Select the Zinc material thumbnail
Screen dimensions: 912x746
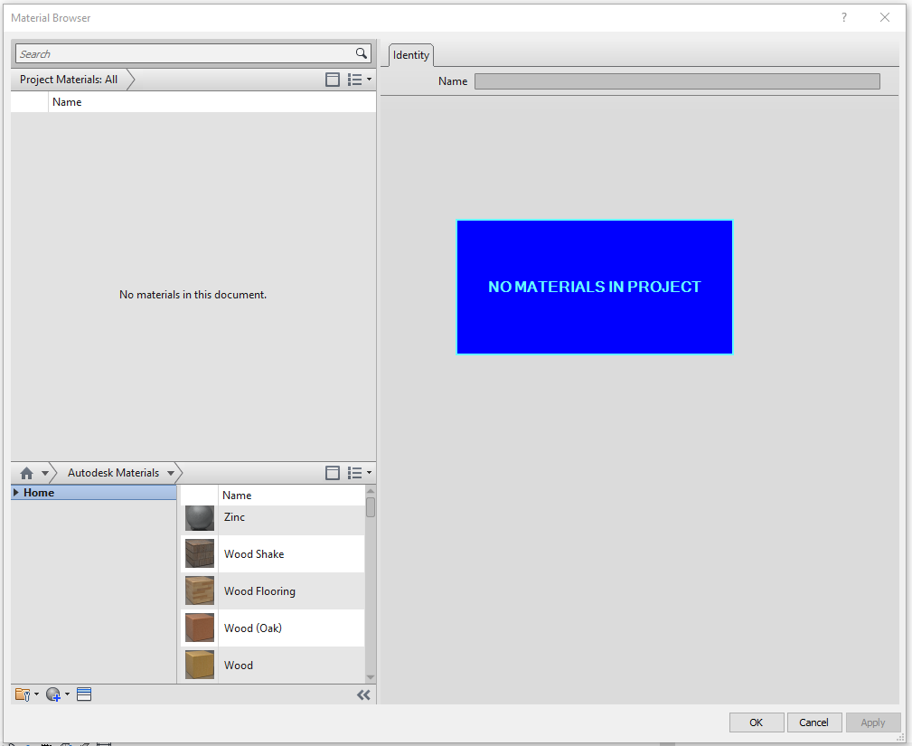click(200, 517)
